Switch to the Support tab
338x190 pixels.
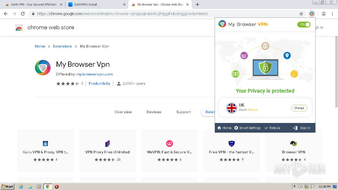(x=184, y=112)
